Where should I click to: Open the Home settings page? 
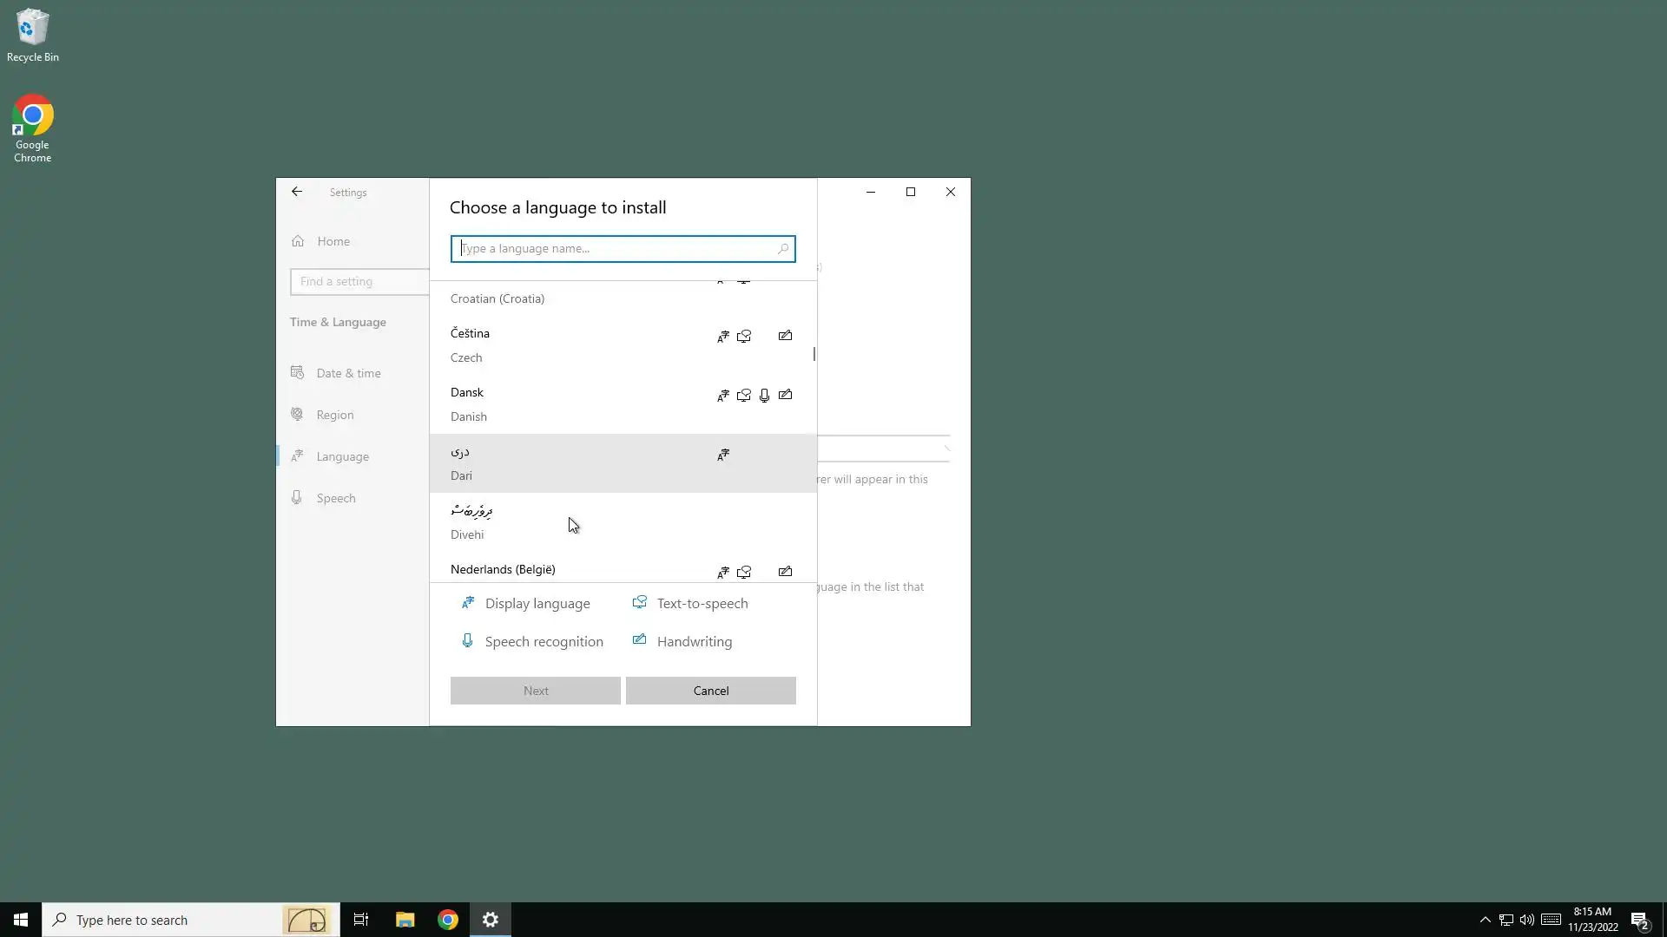[x=333, y=241]
